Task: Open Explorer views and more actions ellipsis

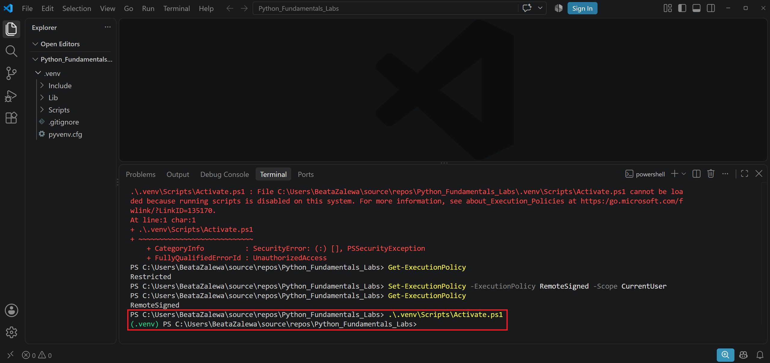Action: click(108, 27)
